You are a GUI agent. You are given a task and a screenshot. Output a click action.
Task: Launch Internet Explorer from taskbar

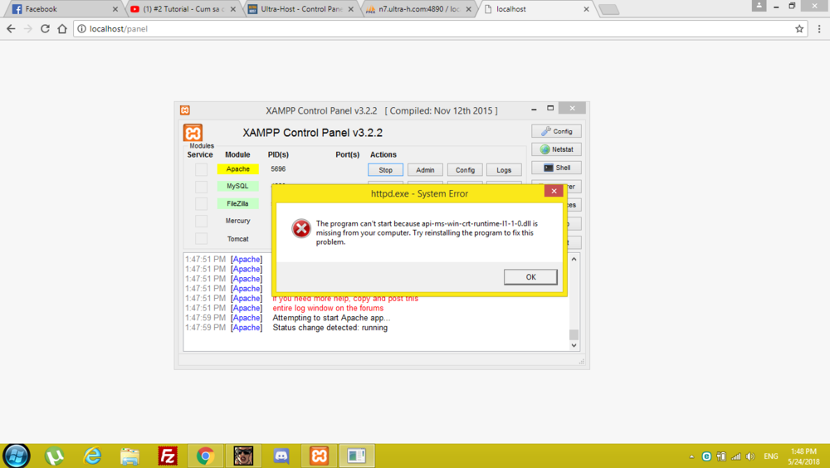tap(92, 456)
